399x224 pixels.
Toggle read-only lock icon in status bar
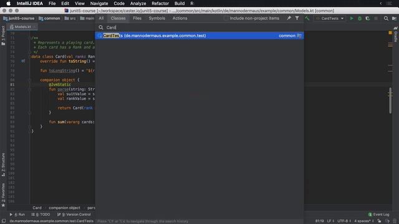click(x=379, y=221)
